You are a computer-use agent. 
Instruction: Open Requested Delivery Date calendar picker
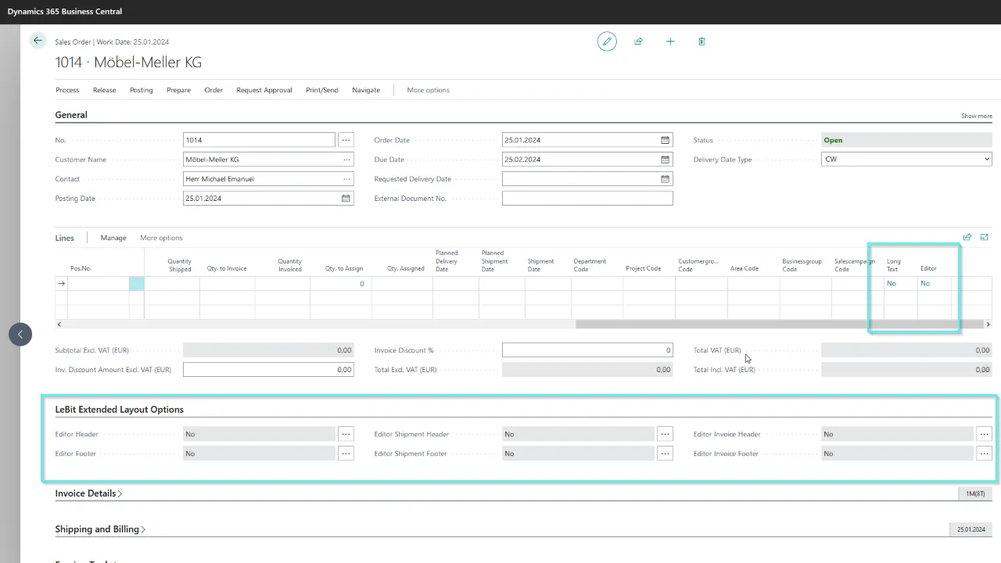[x=665, y=179]
